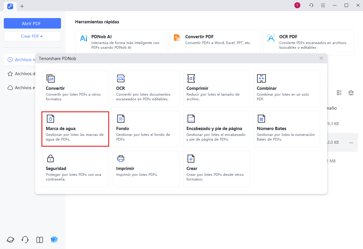
Task: Expand the Crear PDF dropdown
Action: [x=32, y=36]
